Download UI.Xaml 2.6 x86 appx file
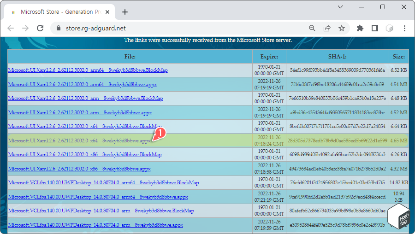415x234 pixels. click(79, 169)
